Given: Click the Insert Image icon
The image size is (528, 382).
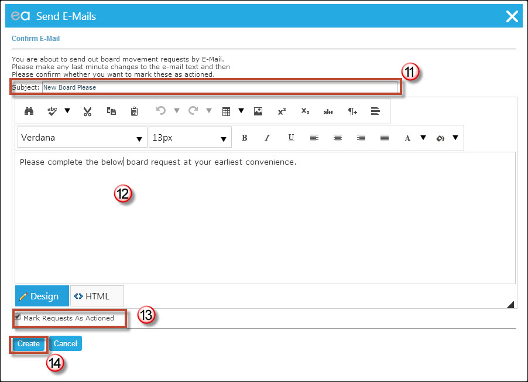Looking at the screenshot, I should [x=258, y=111].
